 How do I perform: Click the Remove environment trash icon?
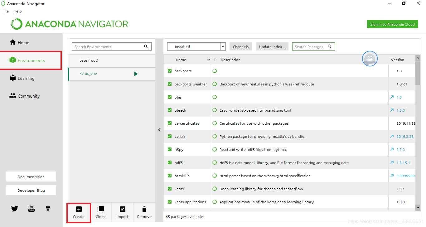pyautogui.click(x=144, y=209)
